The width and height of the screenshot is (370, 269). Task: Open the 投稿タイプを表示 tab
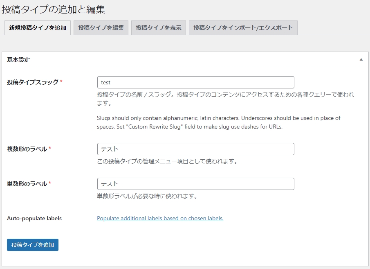[x=158, y=28]
